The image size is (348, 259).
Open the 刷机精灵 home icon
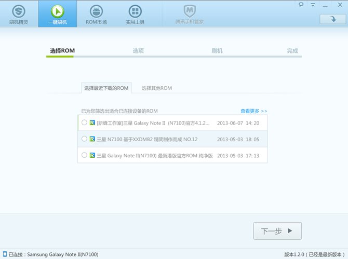(19, 11)
